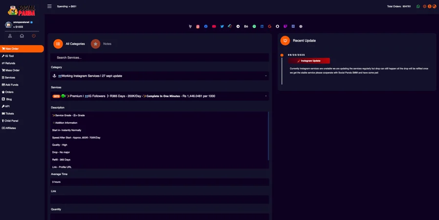Select the Twitch category icon
This screenshot has height=220, width=439.
(285, 26)
